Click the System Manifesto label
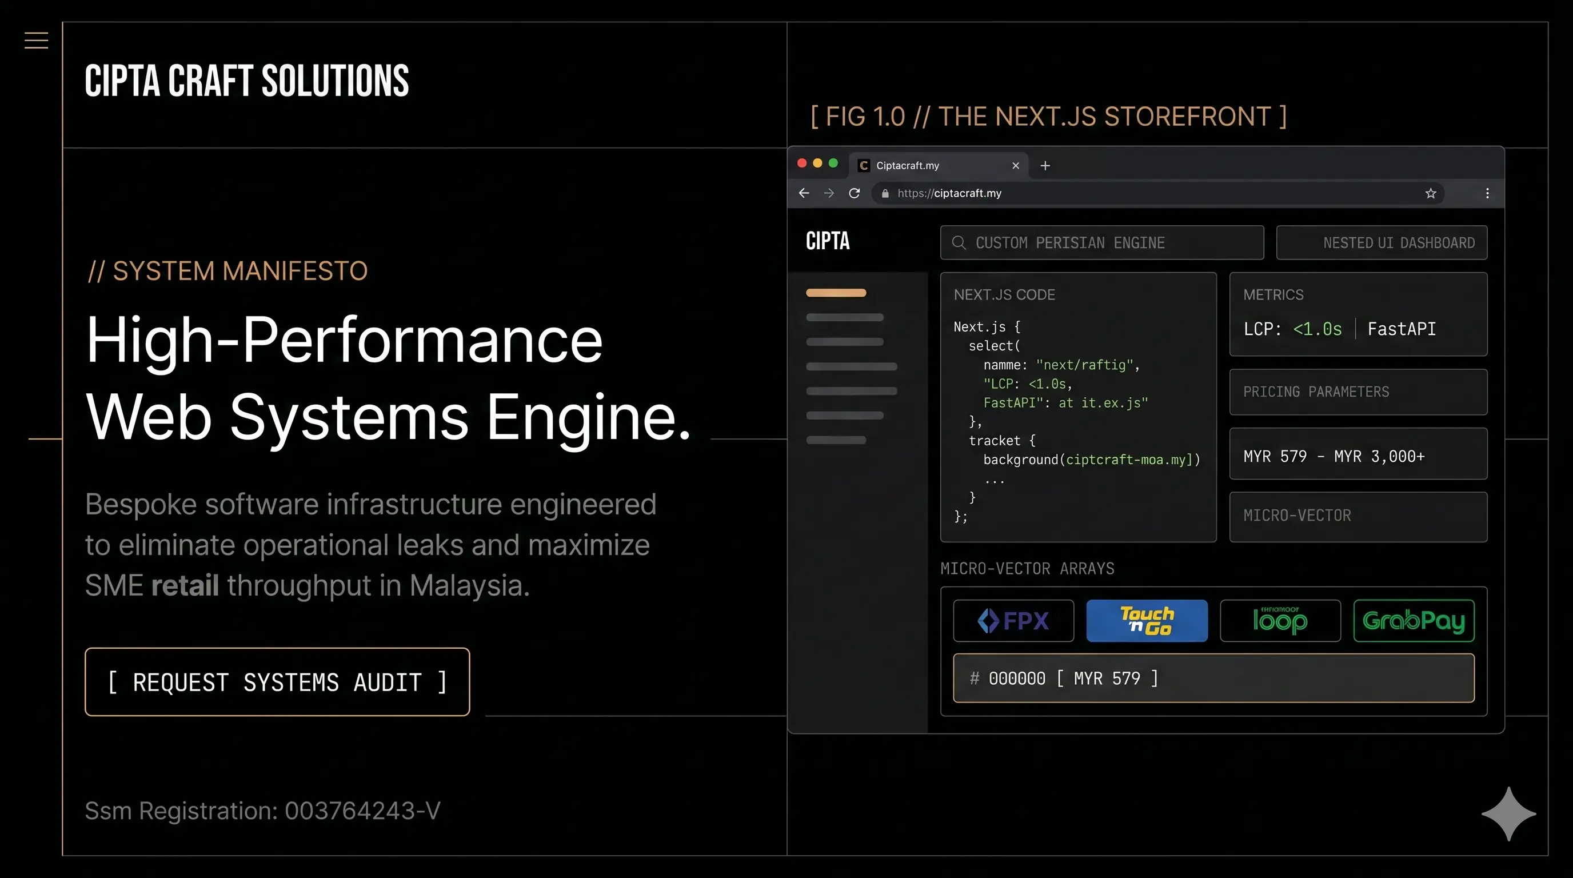 coord(227,270)
